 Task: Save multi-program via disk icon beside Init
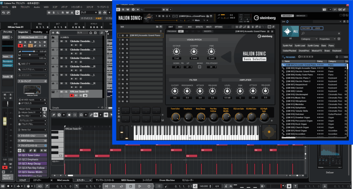(x=161, y=27)
